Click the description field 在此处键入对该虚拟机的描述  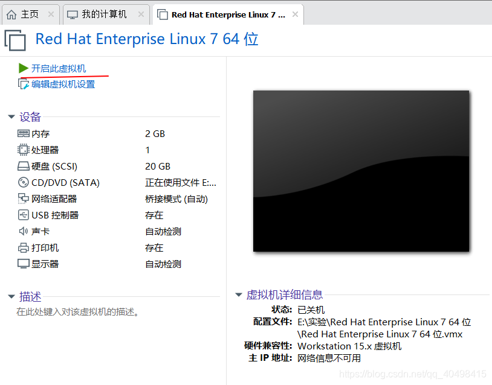[78, 312]
